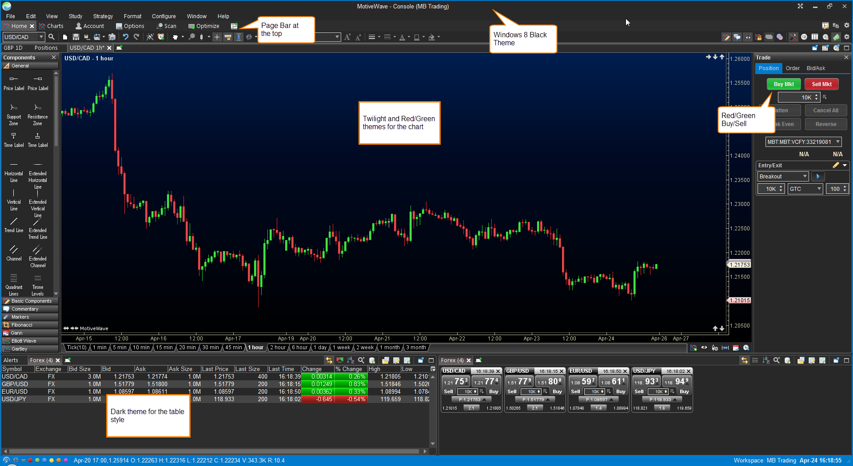Expand the Commentary components section
Screen dimensions: 853x466
tap(30, 309)
